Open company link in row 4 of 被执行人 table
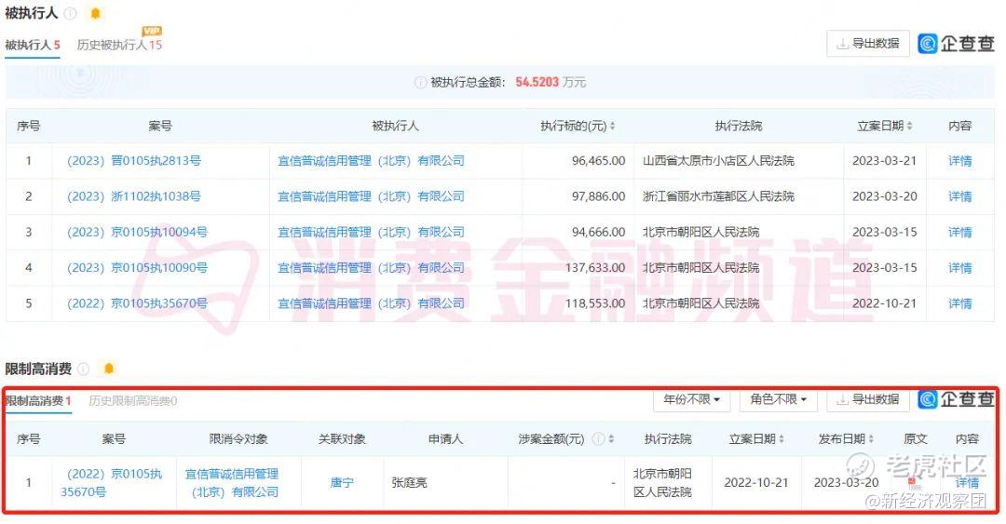Image resolution: width=1006 pixels, height=524 pixels. 372,267
